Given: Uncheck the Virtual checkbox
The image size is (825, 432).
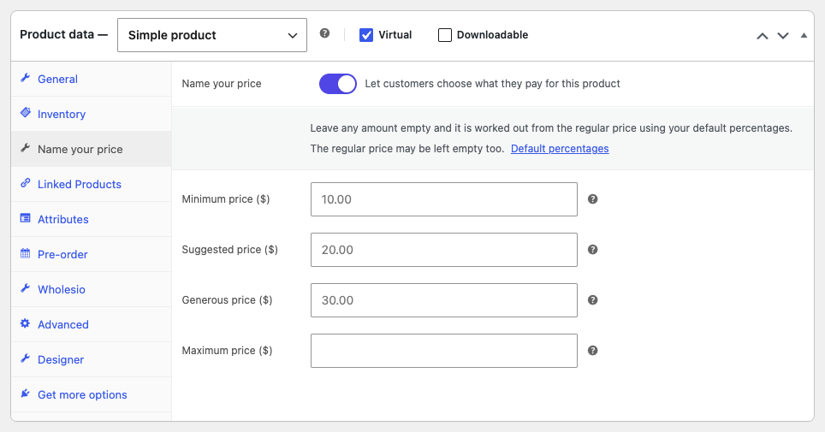Looking at the screenshot, I should [x=366, y=35].
